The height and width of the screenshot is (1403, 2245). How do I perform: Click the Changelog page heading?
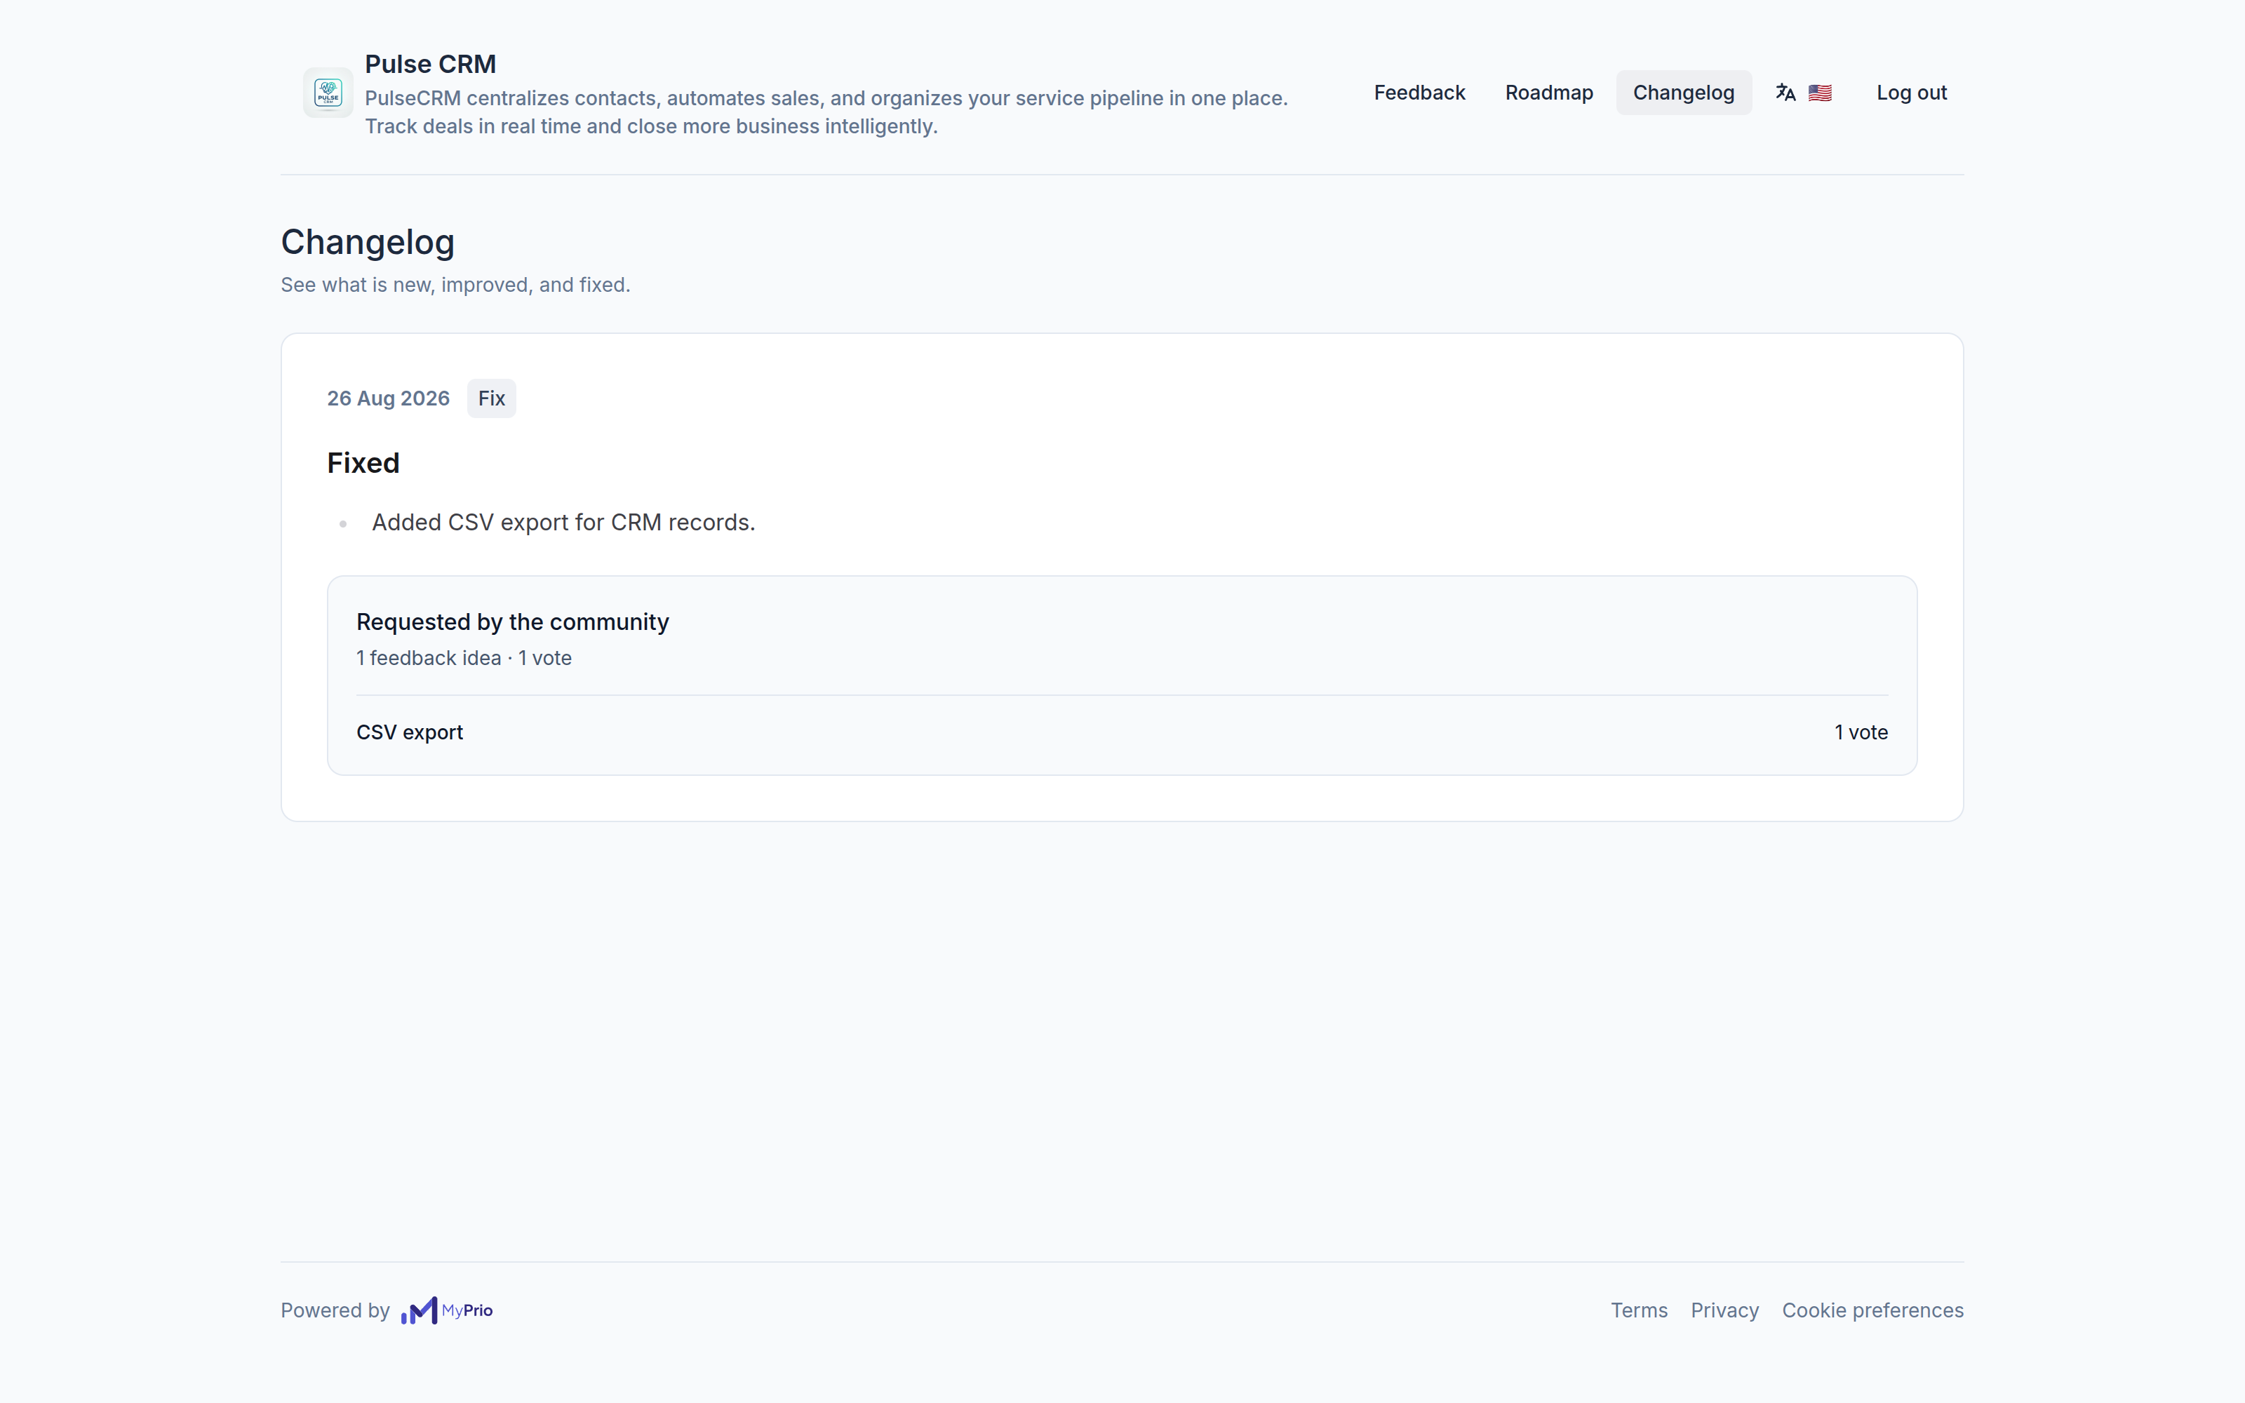click(x=368, y=242)
